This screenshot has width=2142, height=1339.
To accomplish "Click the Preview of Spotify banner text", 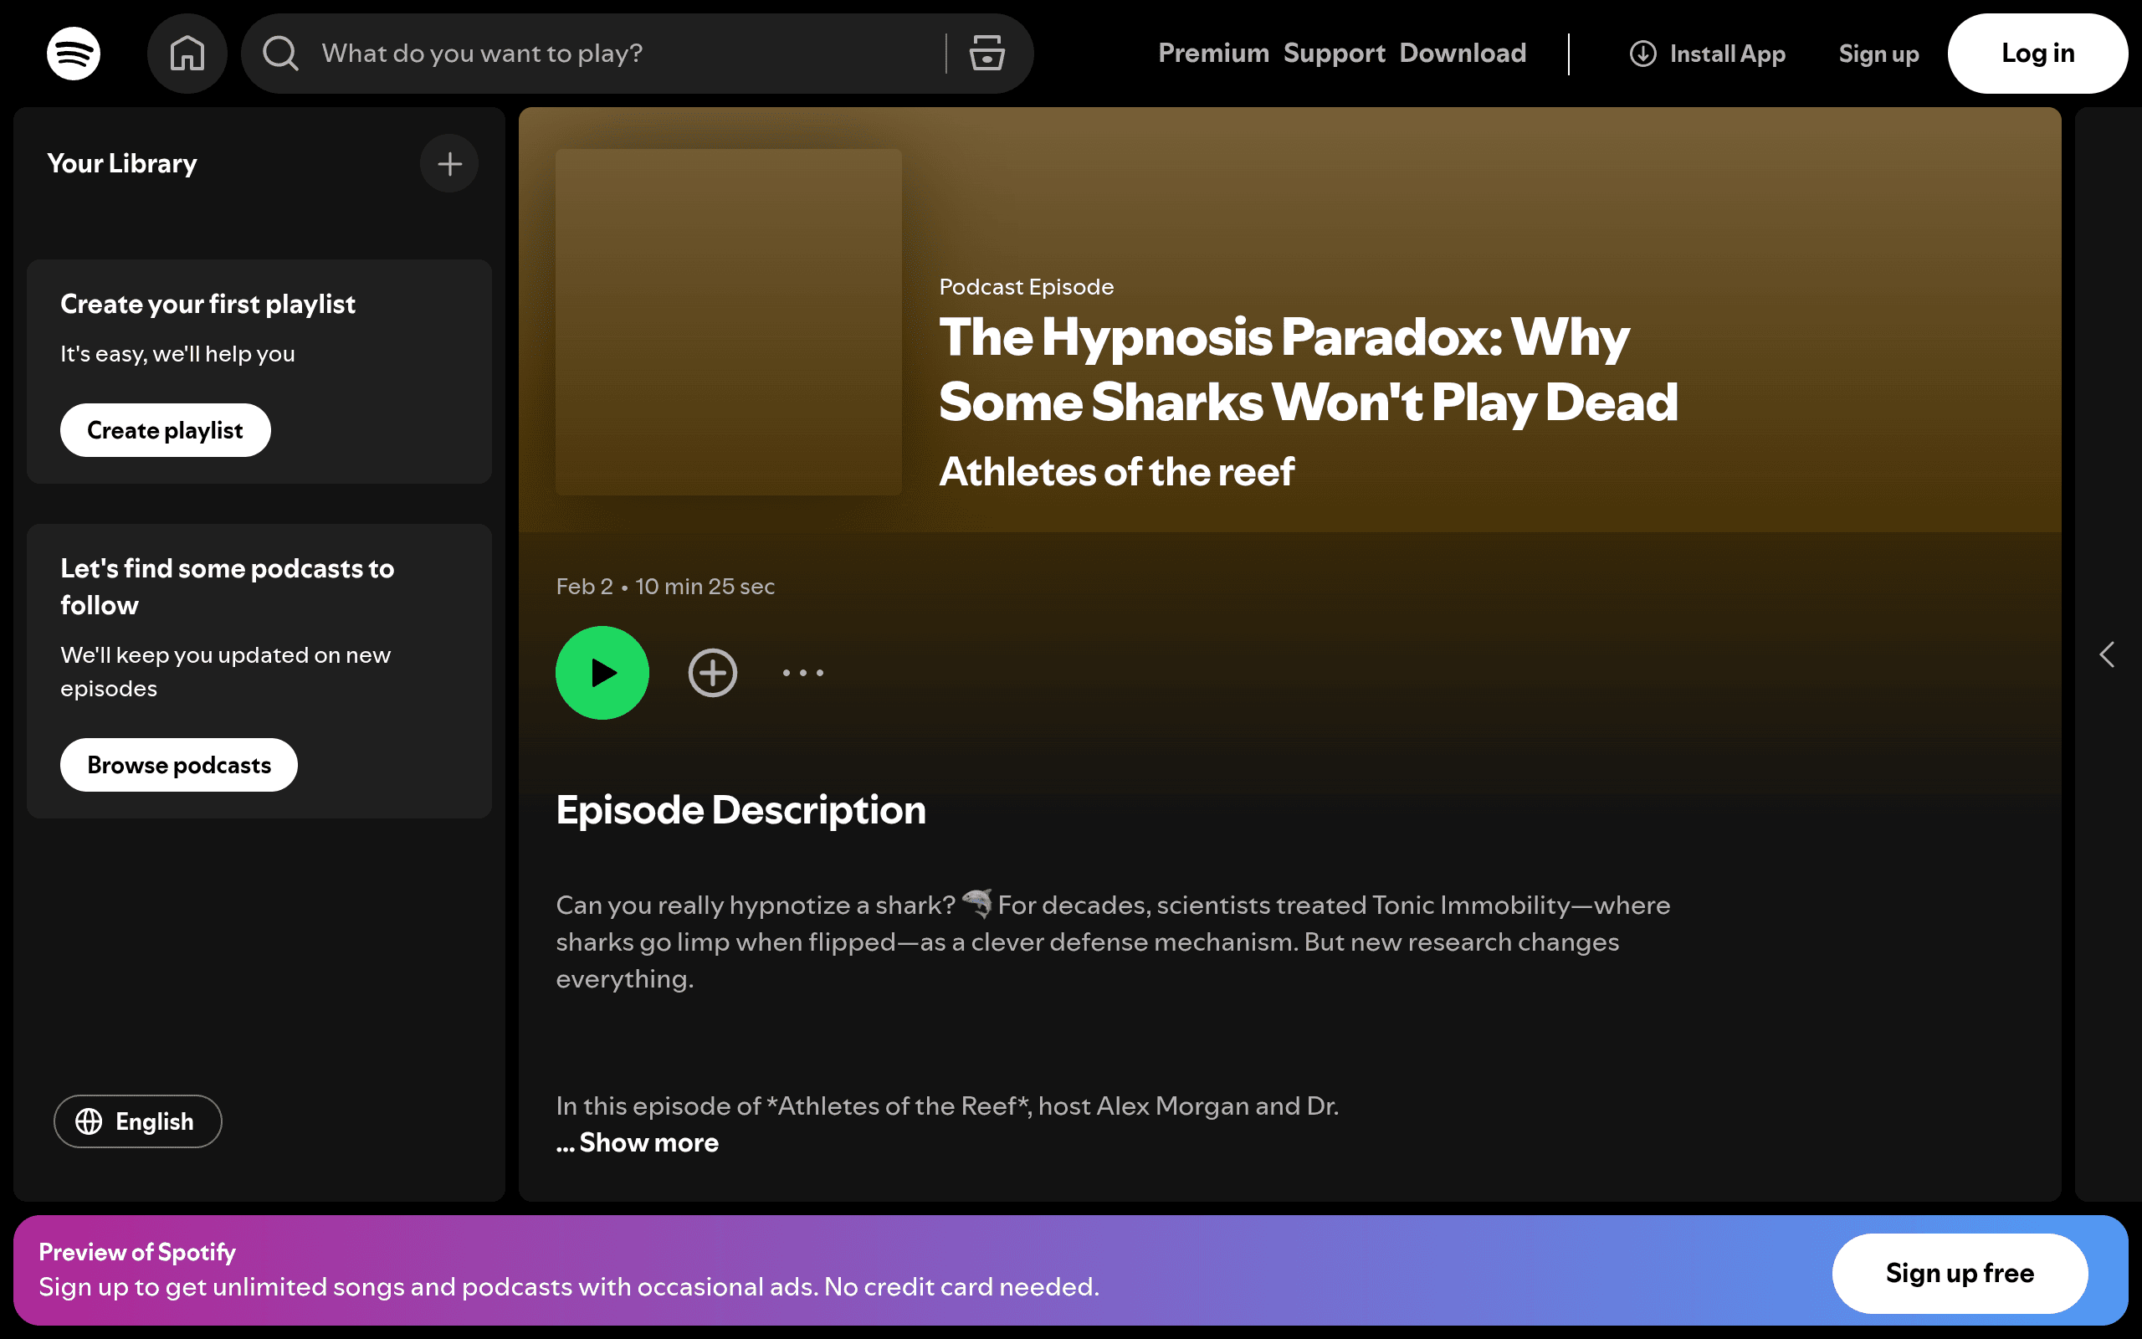I will [x=137, y=1251].
